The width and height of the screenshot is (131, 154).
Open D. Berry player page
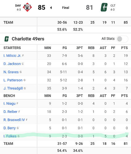[x=10, y=128]
